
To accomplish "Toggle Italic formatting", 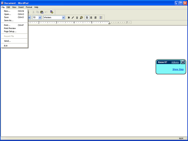I will pos(73,18).
